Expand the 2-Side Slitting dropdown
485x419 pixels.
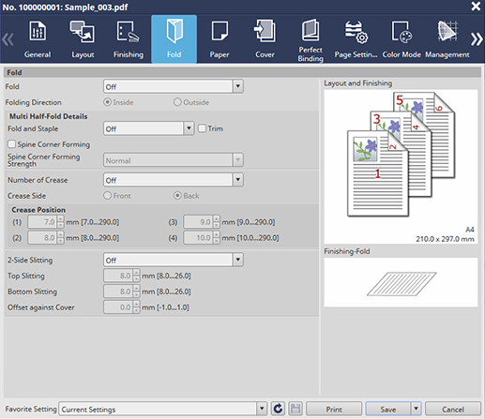238,260
